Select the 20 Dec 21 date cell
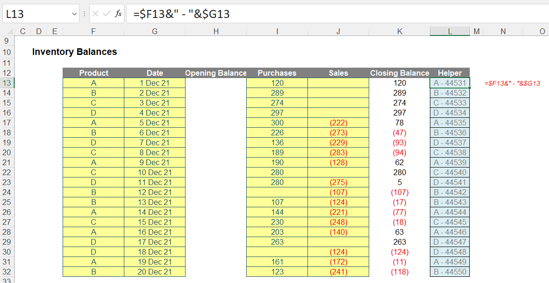This screenshot has width=549, height=283. 155,272
